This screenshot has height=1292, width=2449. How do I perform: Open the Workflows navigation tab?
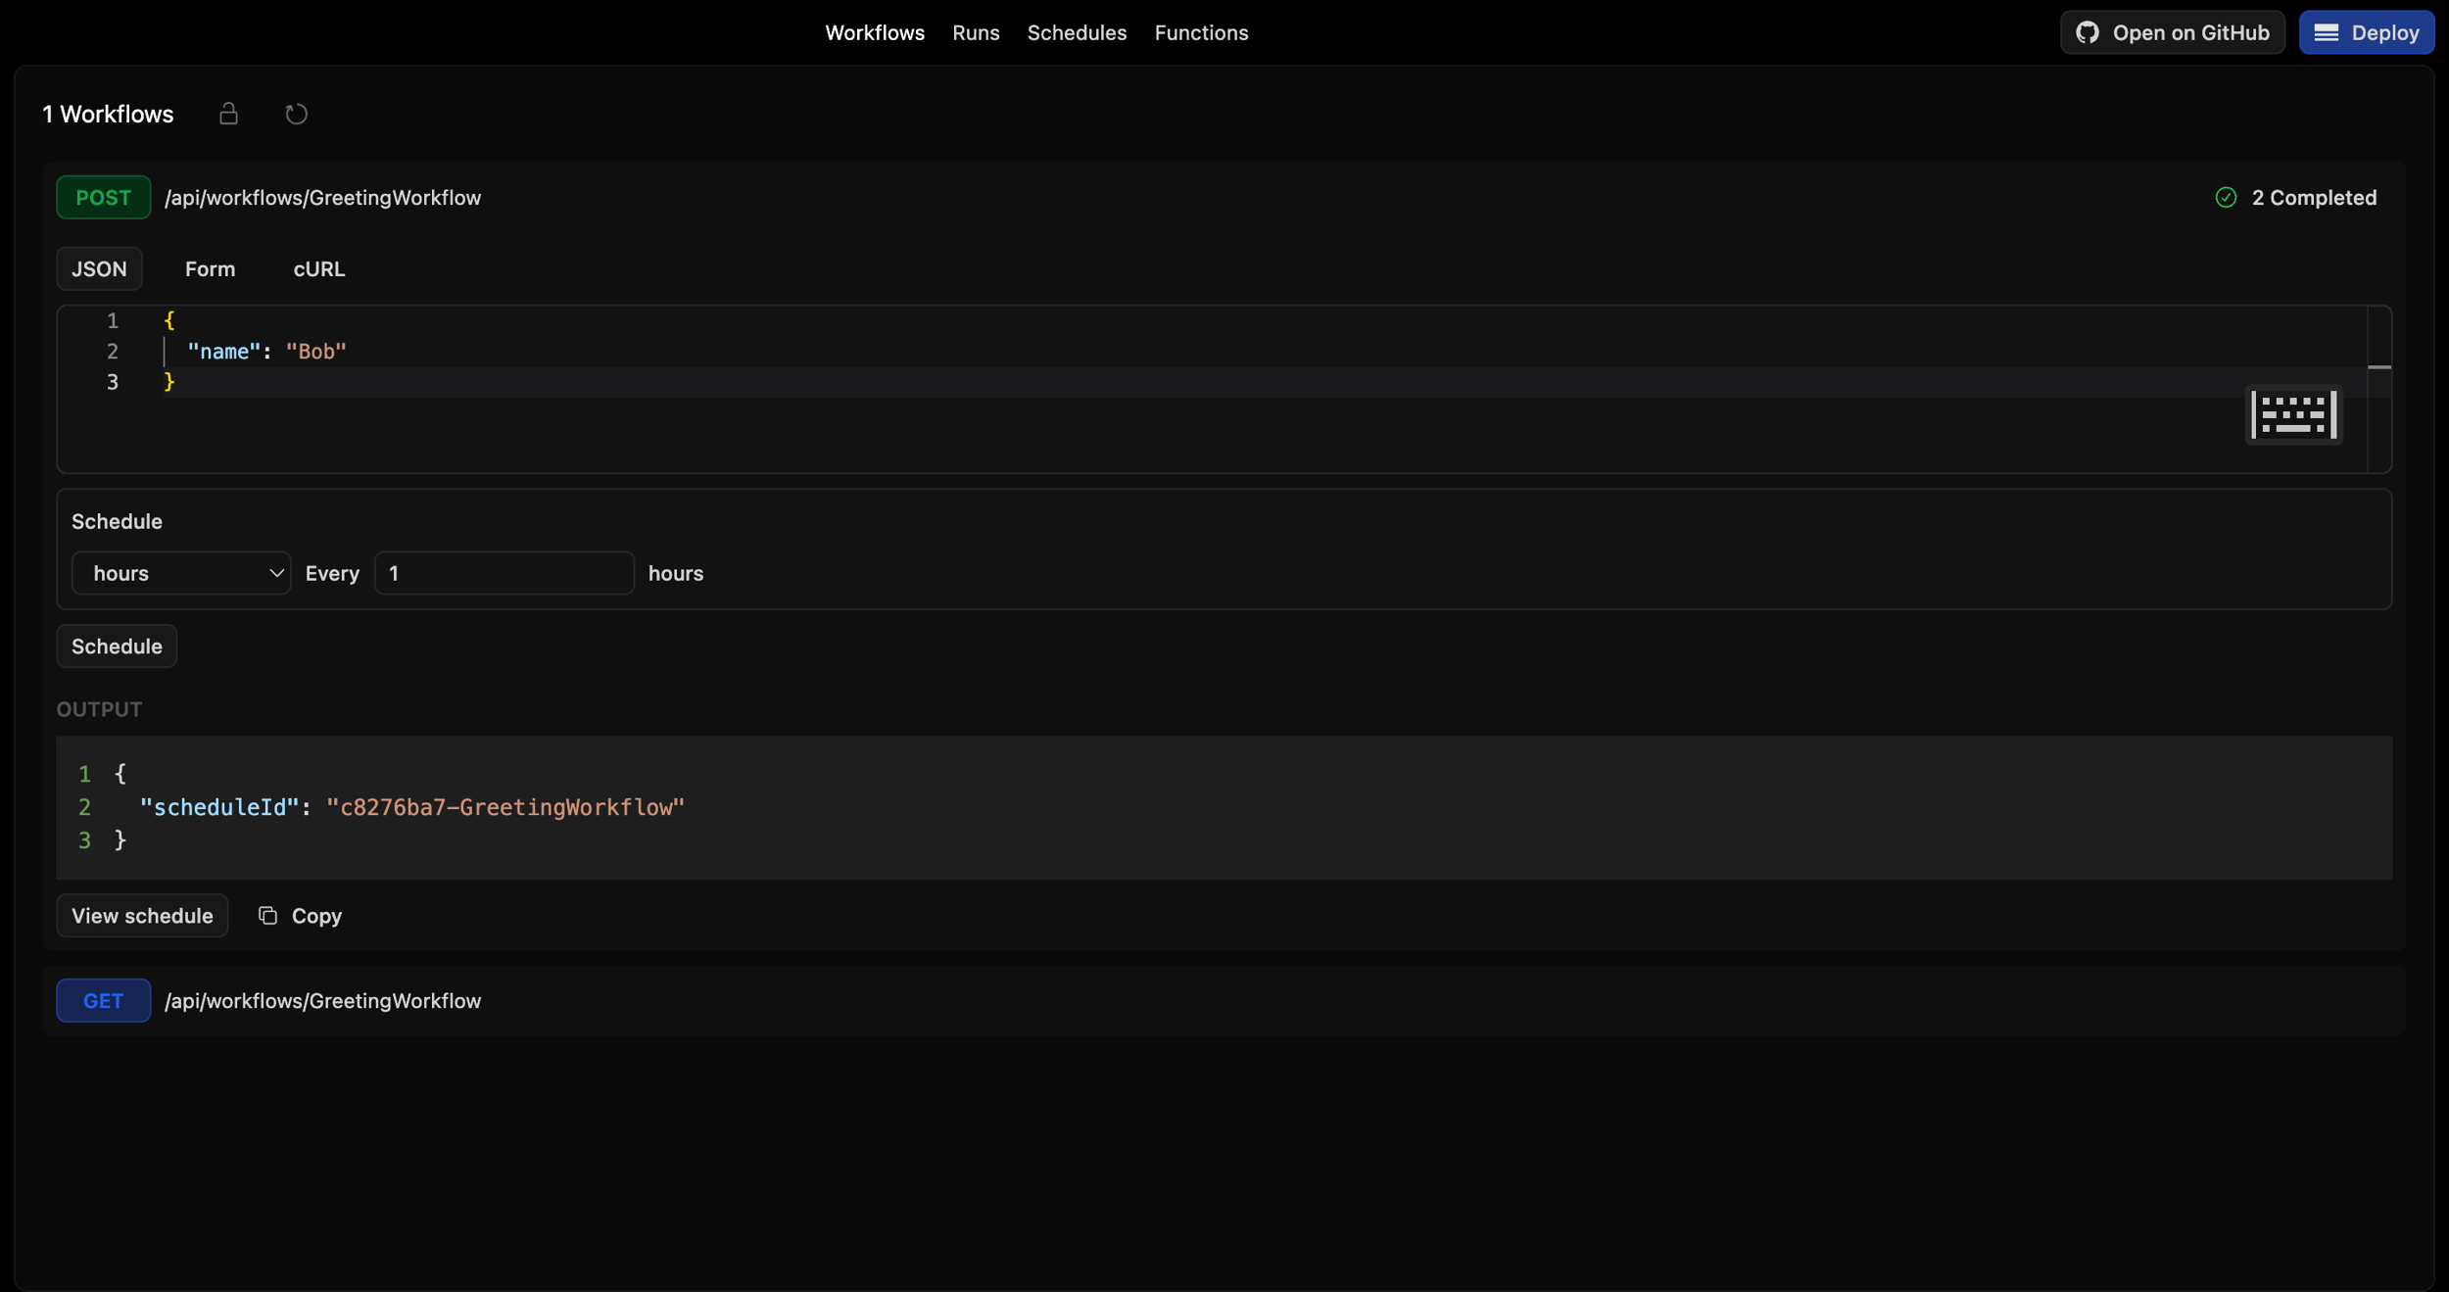875,32
